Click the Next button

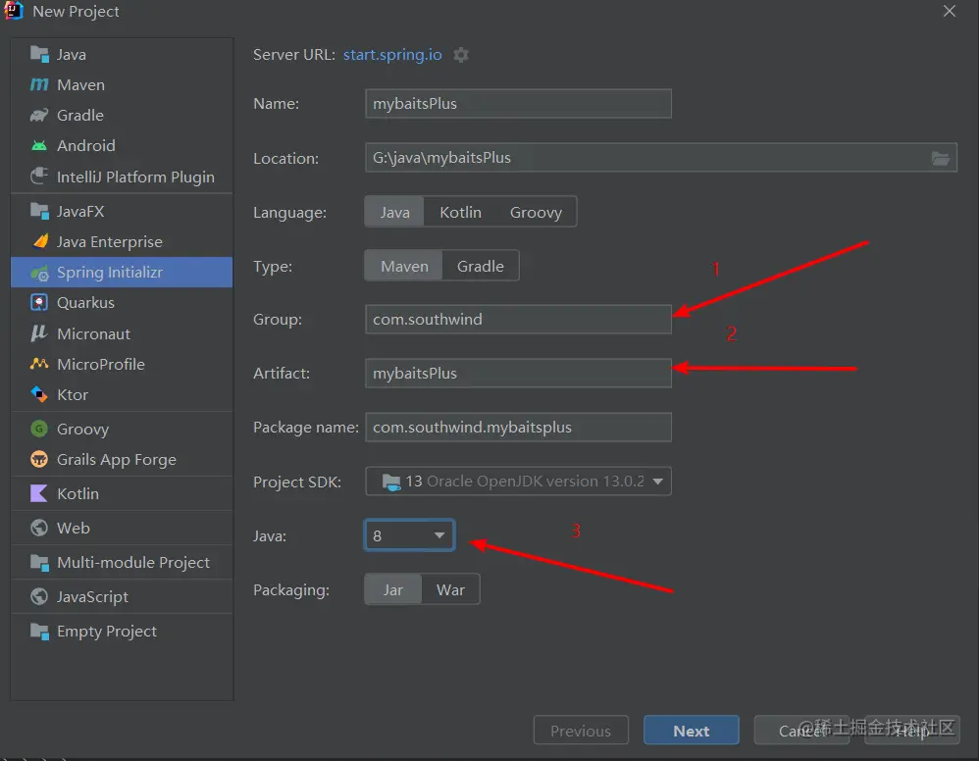click(x=692, y=731)
